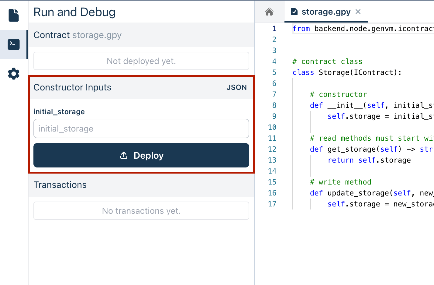
Task: Open Settings via the gear icon
Action: (x=14, y=74)
